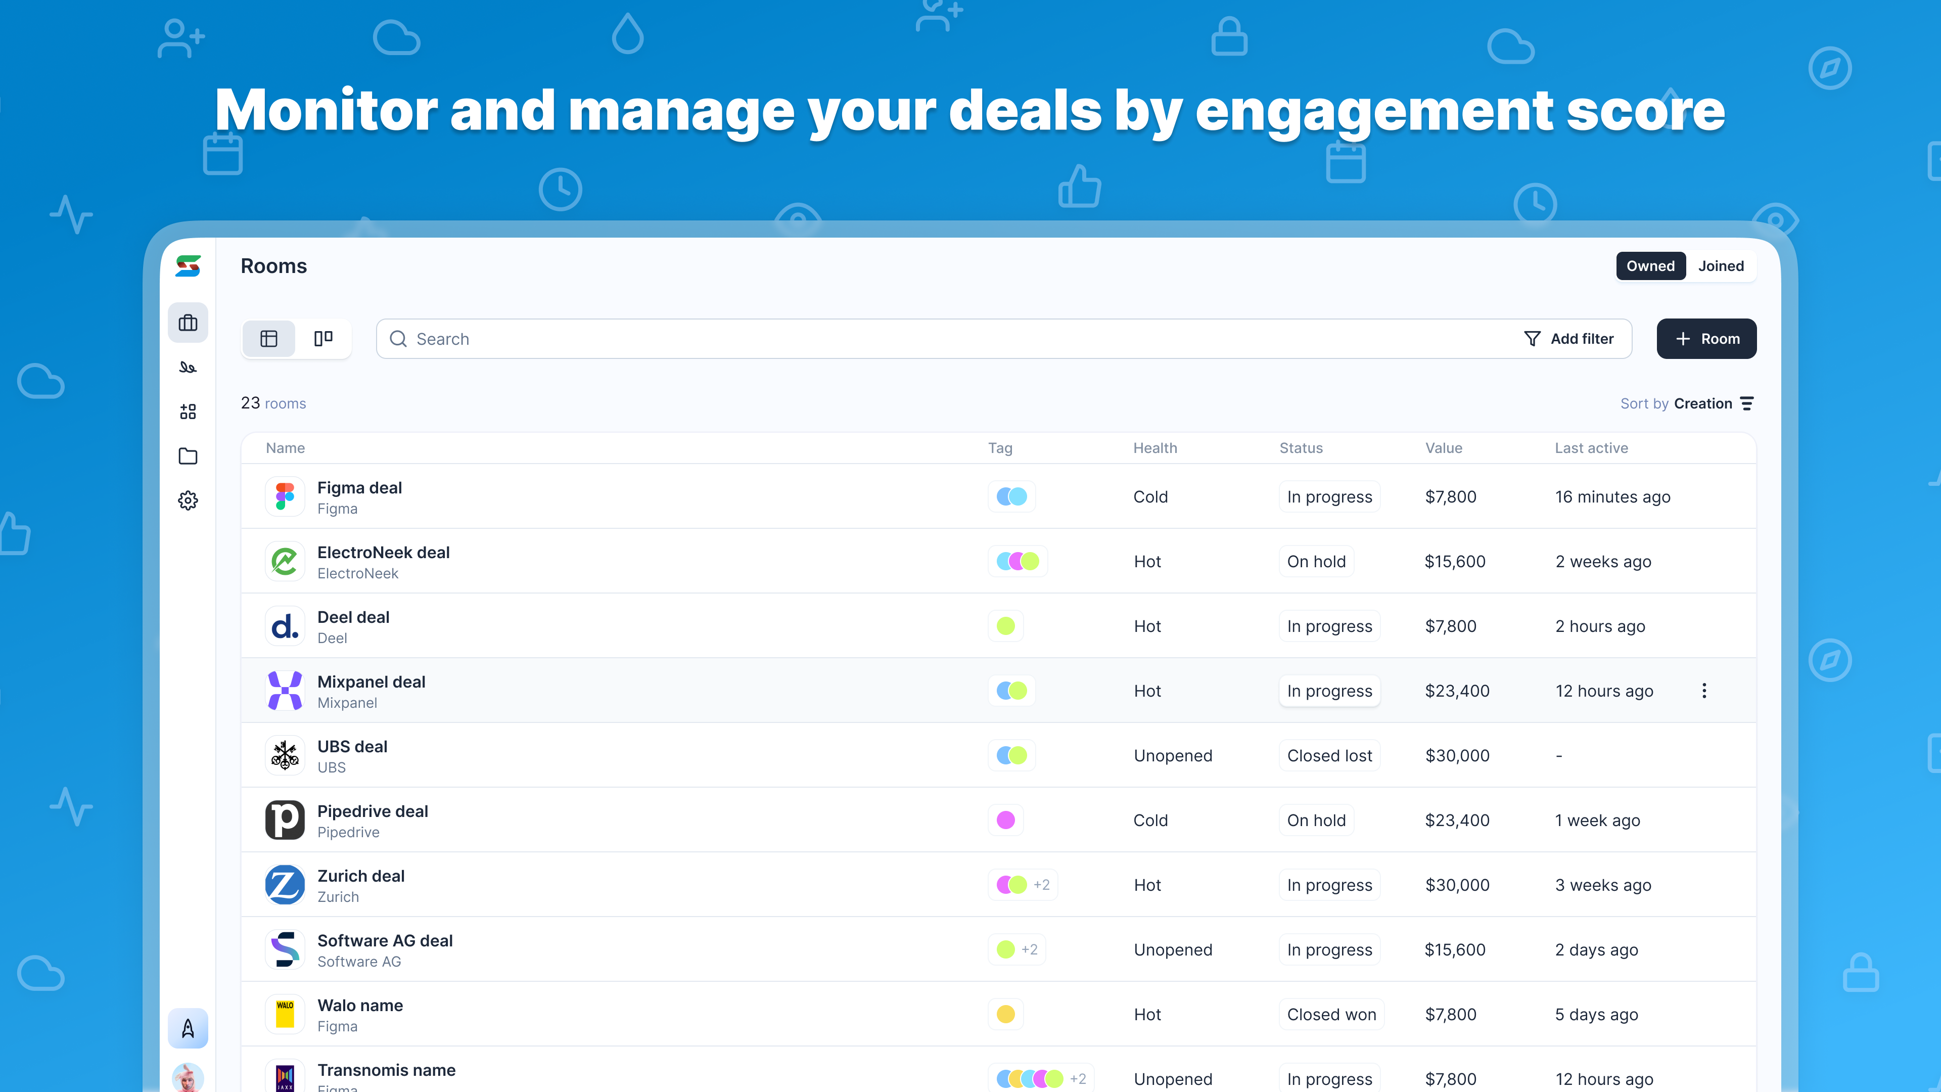This screenshot has width=1941, height=1092.
Task: Open settings gear in sidebar
Action: point(188,500)
